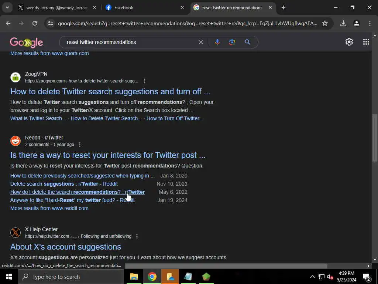Open How to delete Twitter search suggestions result
Viewport: 378px width, 284px height.
[110, 92]
